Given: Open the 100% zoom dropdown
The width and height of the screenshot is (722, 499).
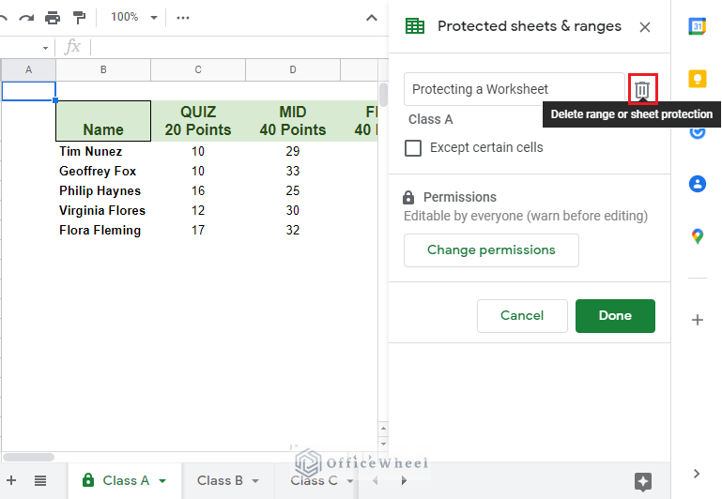Looking at the screenshot, I should click(131, 18).
